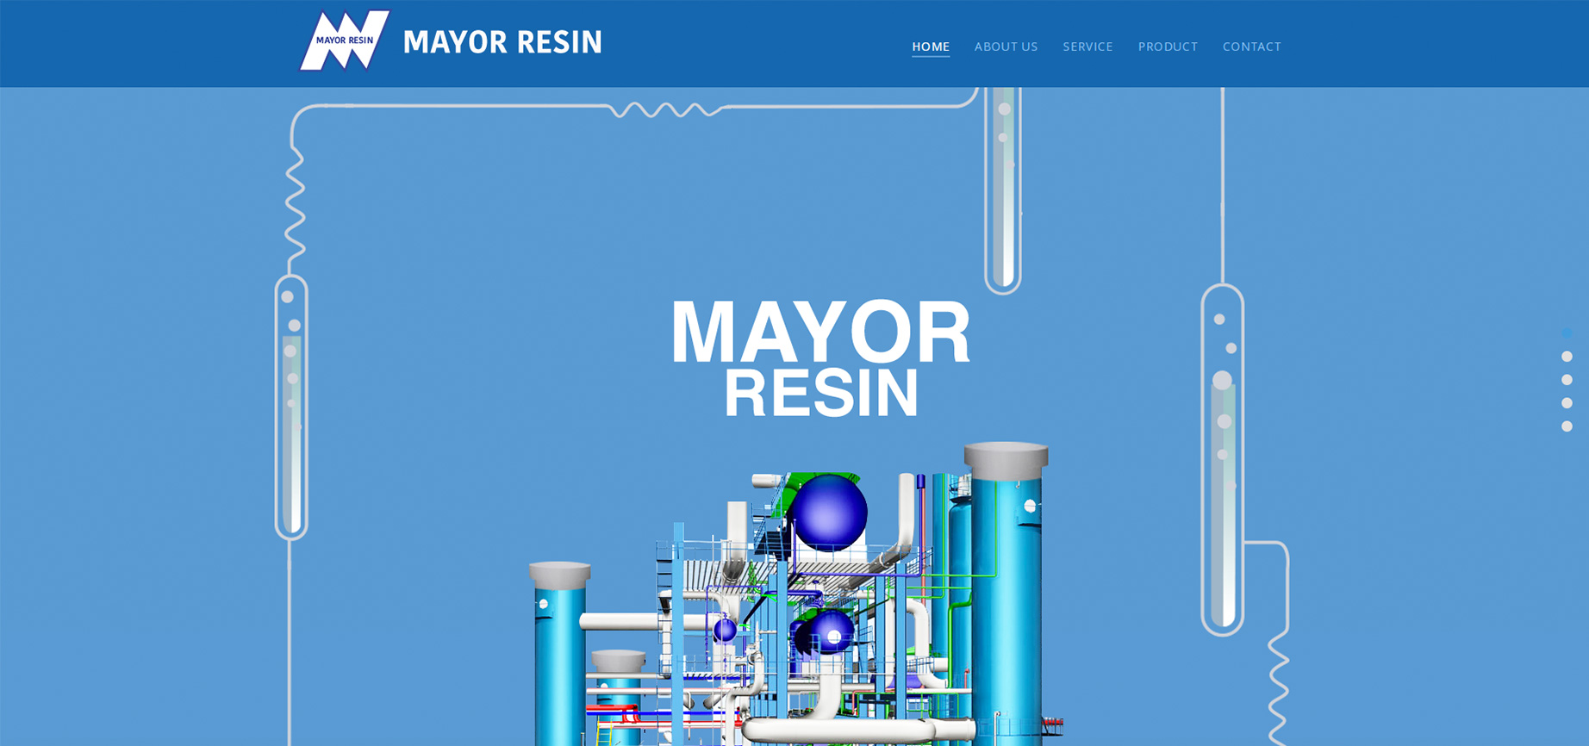Image resolution: width=1589 pixels, height=746 pixels.
Task: Open the CONTACT page link
Action: coord(1251,47)
